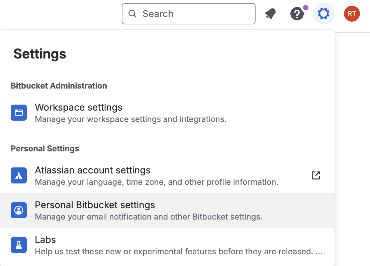This screenshot has height=266, width=370.
Task: Click the Labs flask icon
Action: click(19, 245)
